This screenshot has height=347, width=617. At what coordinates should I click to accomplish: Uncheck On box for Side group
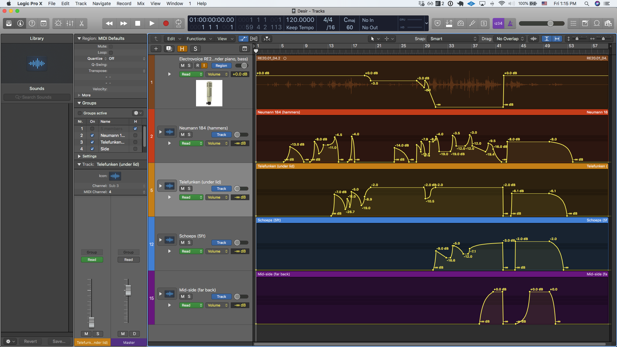(x=92, y=149)
